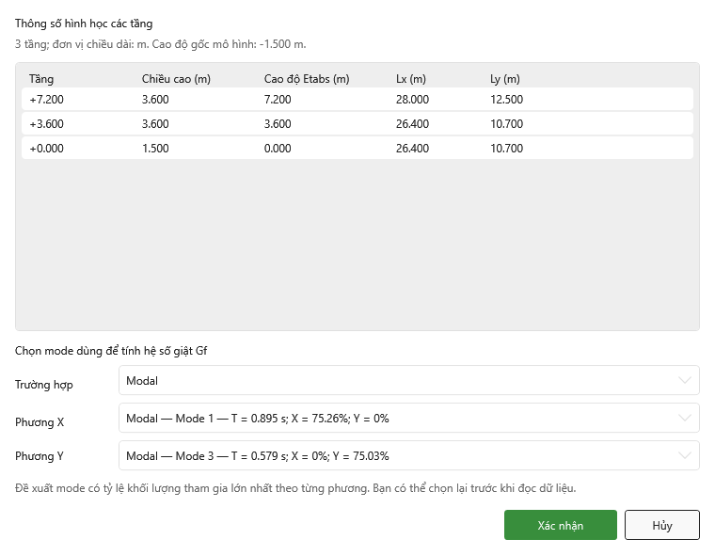This screenshot has height=555, width=715.
Task: Click the Ly value 12.500 cell
Action: click(506, 100)
